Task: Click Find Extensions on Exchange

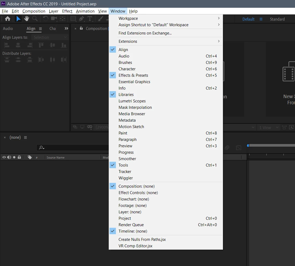Action: point(165,33)
